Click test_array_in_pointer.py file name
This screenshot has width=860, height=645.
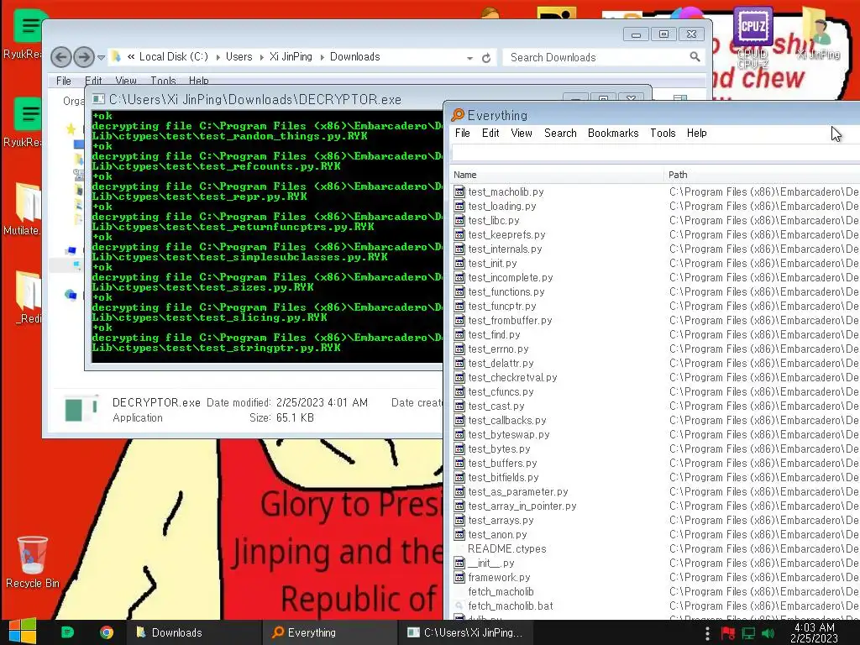point(522,506)
